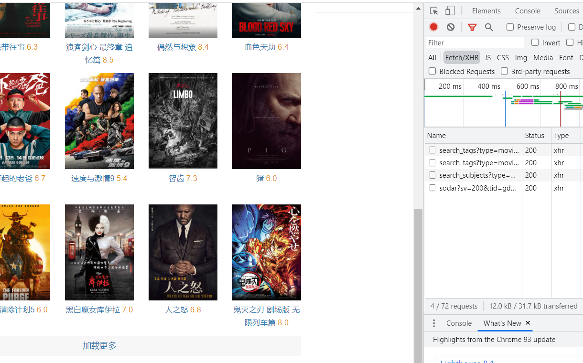Open the Elements panel tab
The image size is (583, 363).
tap(486, 11)
